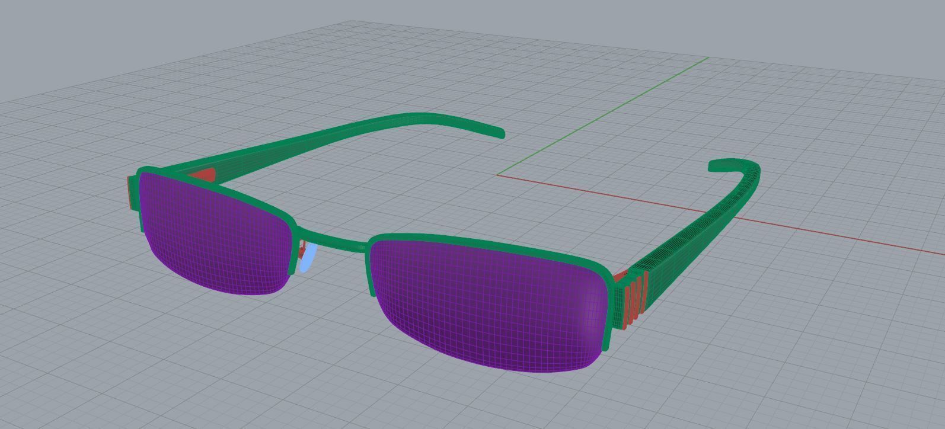Image resolution: width=945 pixels, height=429 pixels.
Task: Select the thin green bridge between lenses
Action: coord(332,241)
